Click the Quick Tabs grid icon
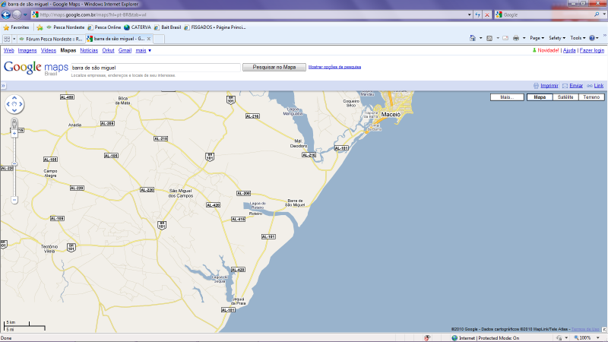The width and height of the screenshot is (608, 342). (7, 39)
